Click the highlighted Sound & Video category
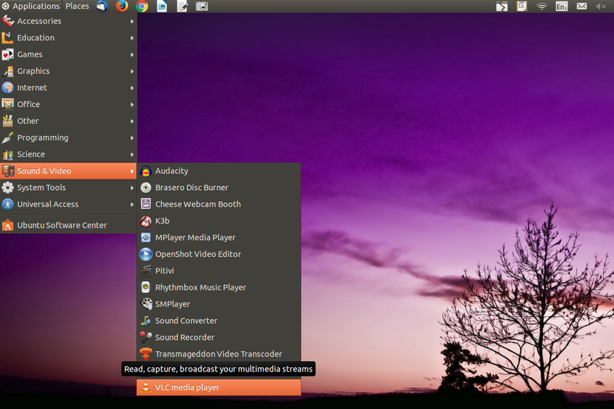The height and width of the screenshot is (409, 614). (x=68, y=171)
